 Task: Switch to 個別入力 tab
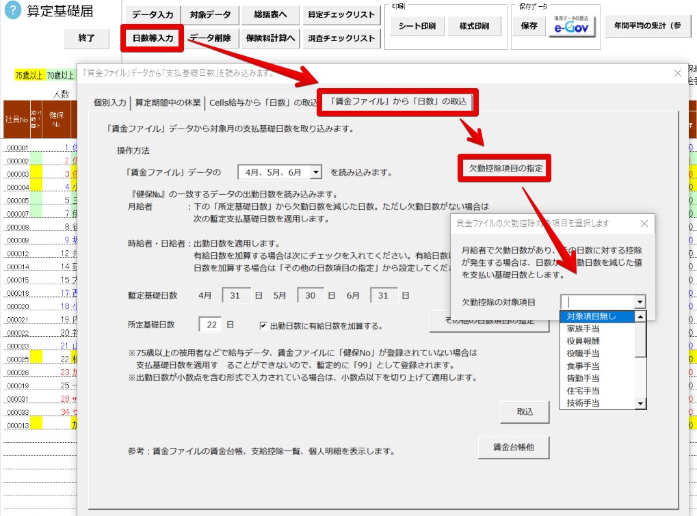[110, 103]
